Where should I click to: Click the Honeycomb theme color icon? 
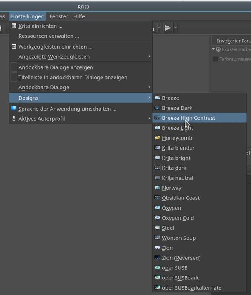pos(157,138)
